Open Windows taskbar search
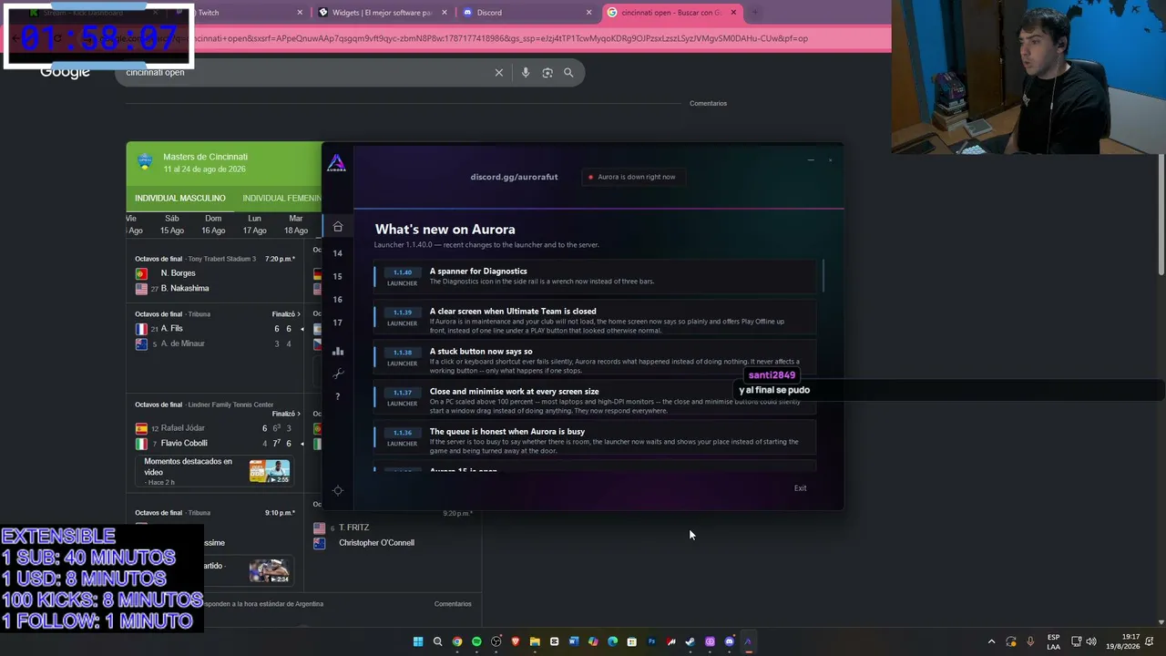1166x656 pixels. 437,641
